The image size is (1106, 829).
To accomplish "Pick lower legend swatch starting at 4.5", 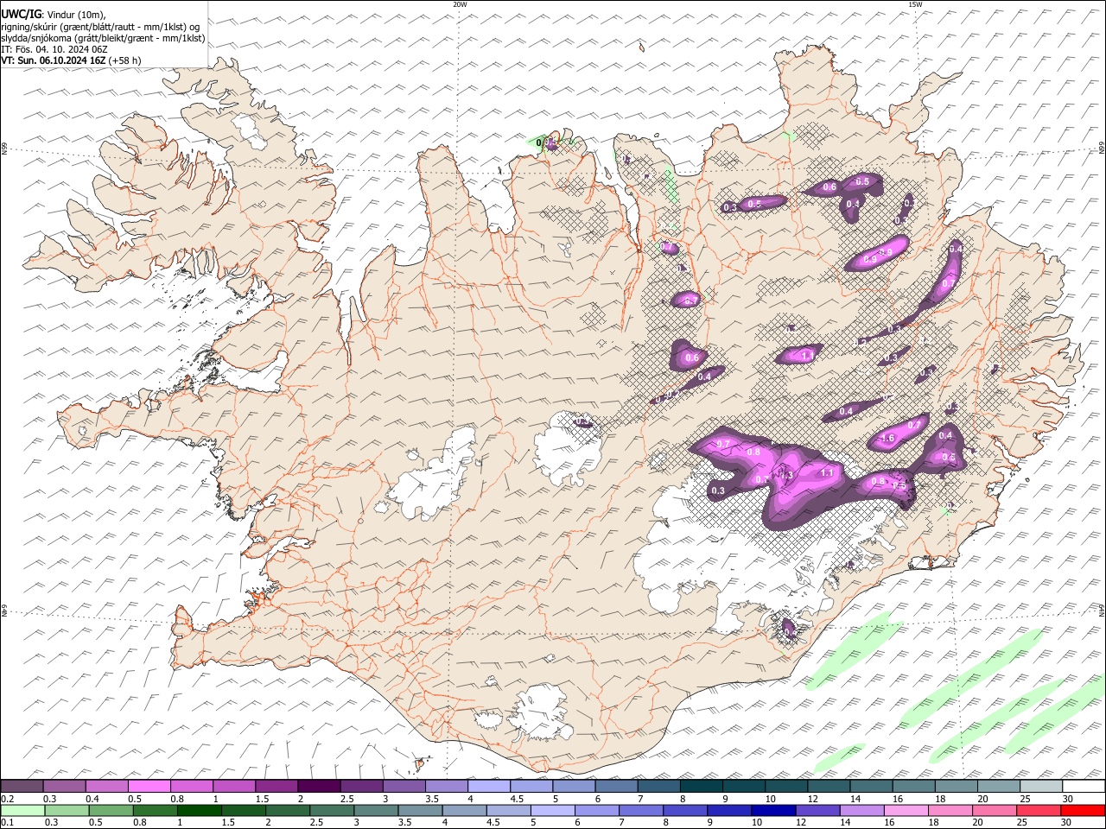I will pos(509,810).
